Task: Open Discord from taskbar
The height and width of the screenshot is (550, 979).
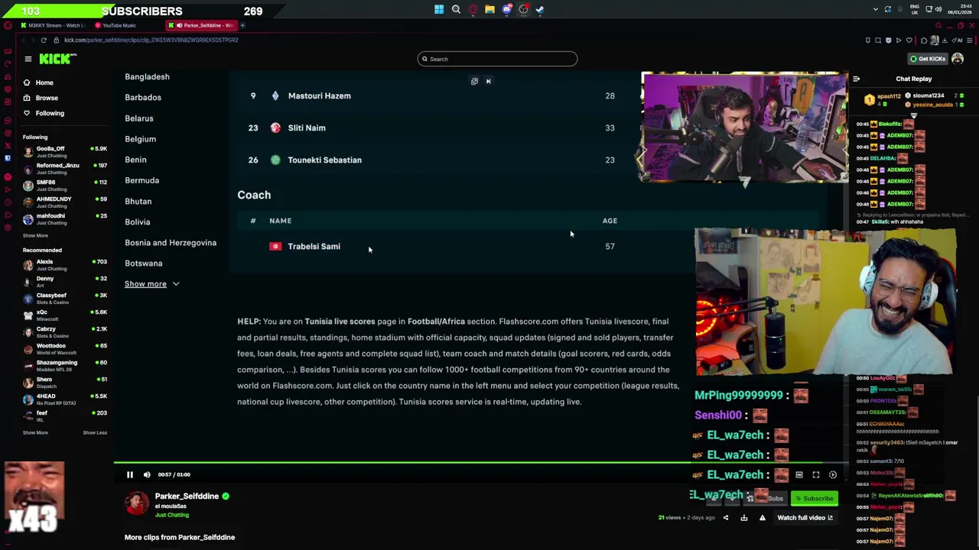Action: (x=506, y=10)
